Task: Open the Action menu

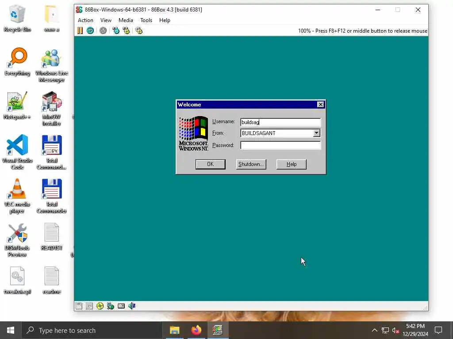Action: coord(85,20)
